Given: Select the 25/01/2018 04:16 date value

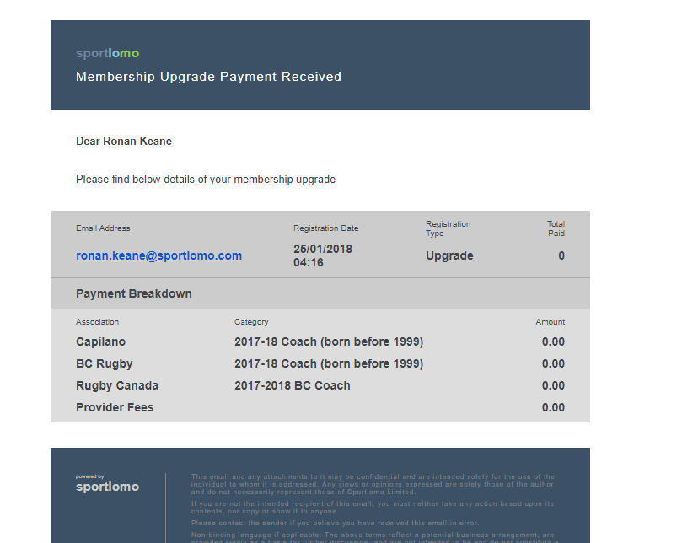Looking at the screenshot, I should tap(323, 255).
